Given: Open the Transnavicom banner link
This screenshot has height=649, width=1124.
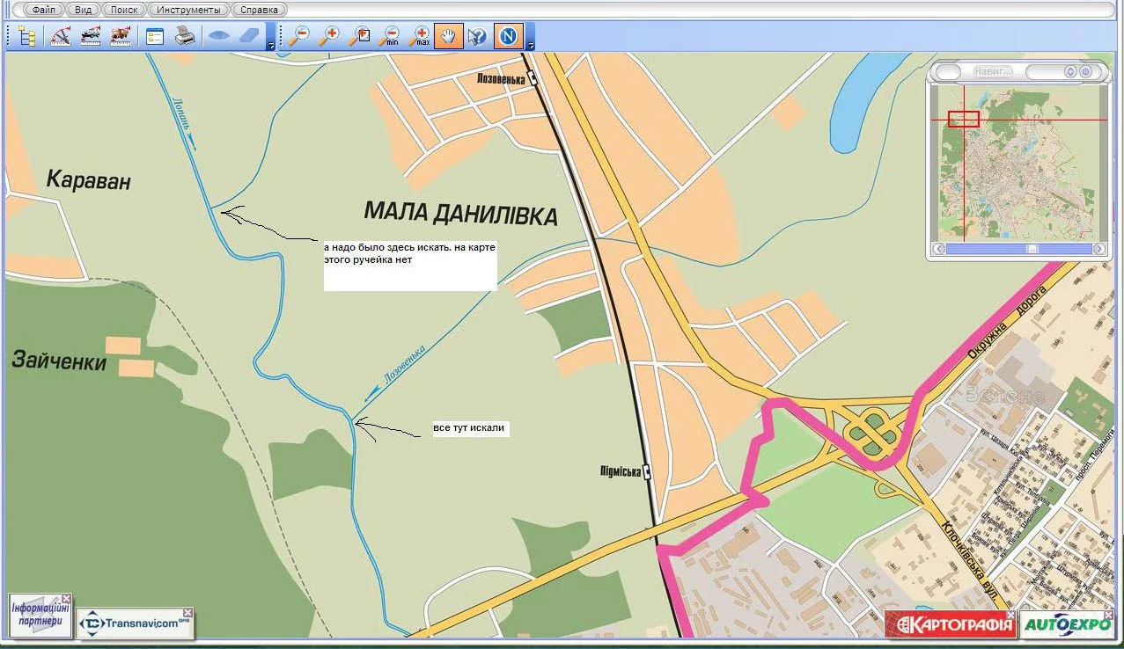Looking at the screenshot, I should pos(136,623).
